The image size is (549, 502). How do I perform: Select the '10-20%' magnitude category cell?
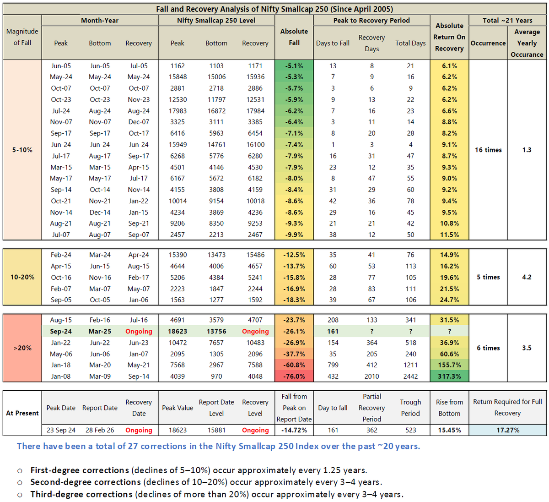22,277
